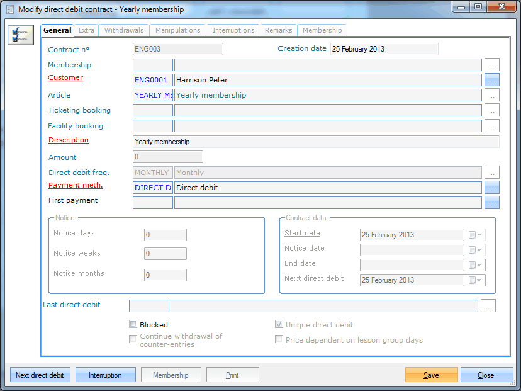521x391 pixels.
Task: Open the Customer lookup ellipsis button
Action: 492,80
